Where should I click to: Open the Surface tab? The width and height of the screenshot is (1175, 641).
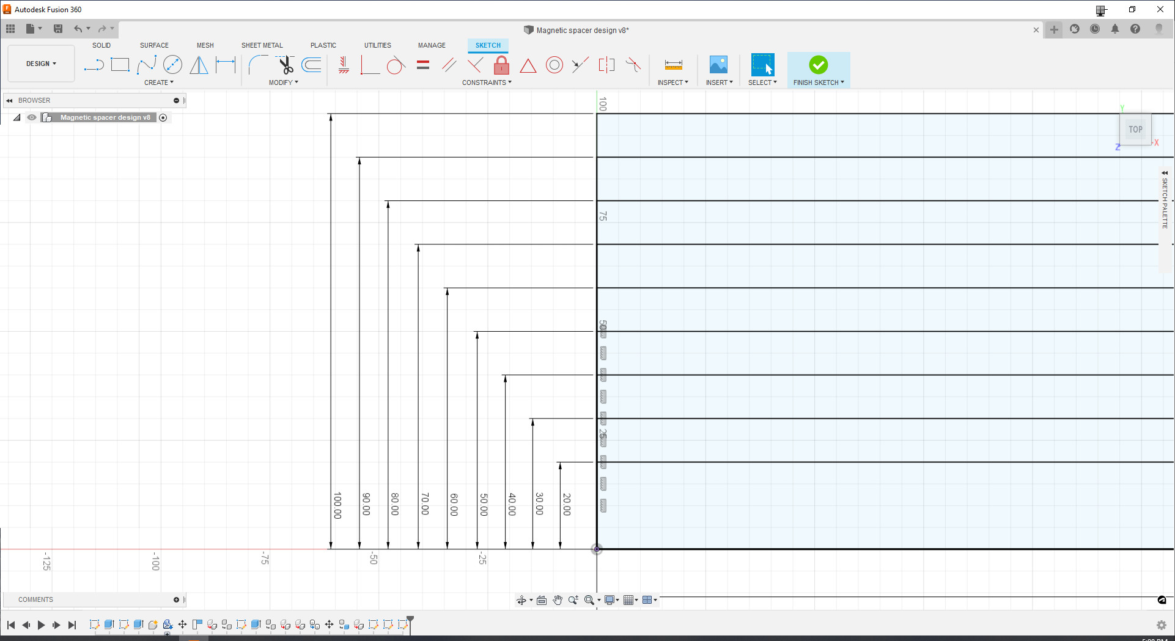point(154,45)
